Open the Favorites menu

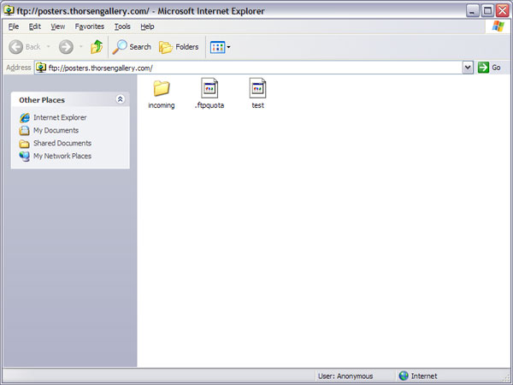pyautogui.click(x=89, y=27)
